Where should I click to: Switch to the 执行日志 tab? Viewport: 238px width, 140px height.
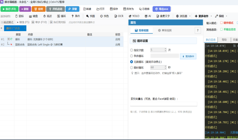click(211, 40)
